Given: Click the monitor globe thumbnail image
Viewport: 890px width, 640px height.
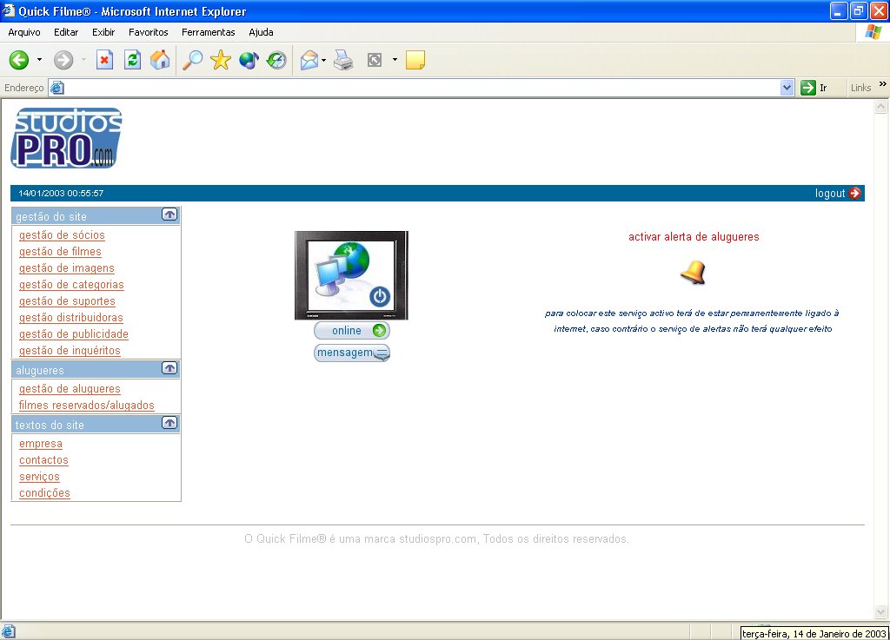Looking at the screenshot, I should click(350, 275).
